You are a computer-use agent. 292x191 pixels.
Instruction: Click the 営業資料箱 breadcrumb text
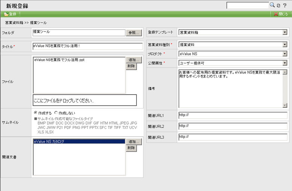(x=14, y=23)
